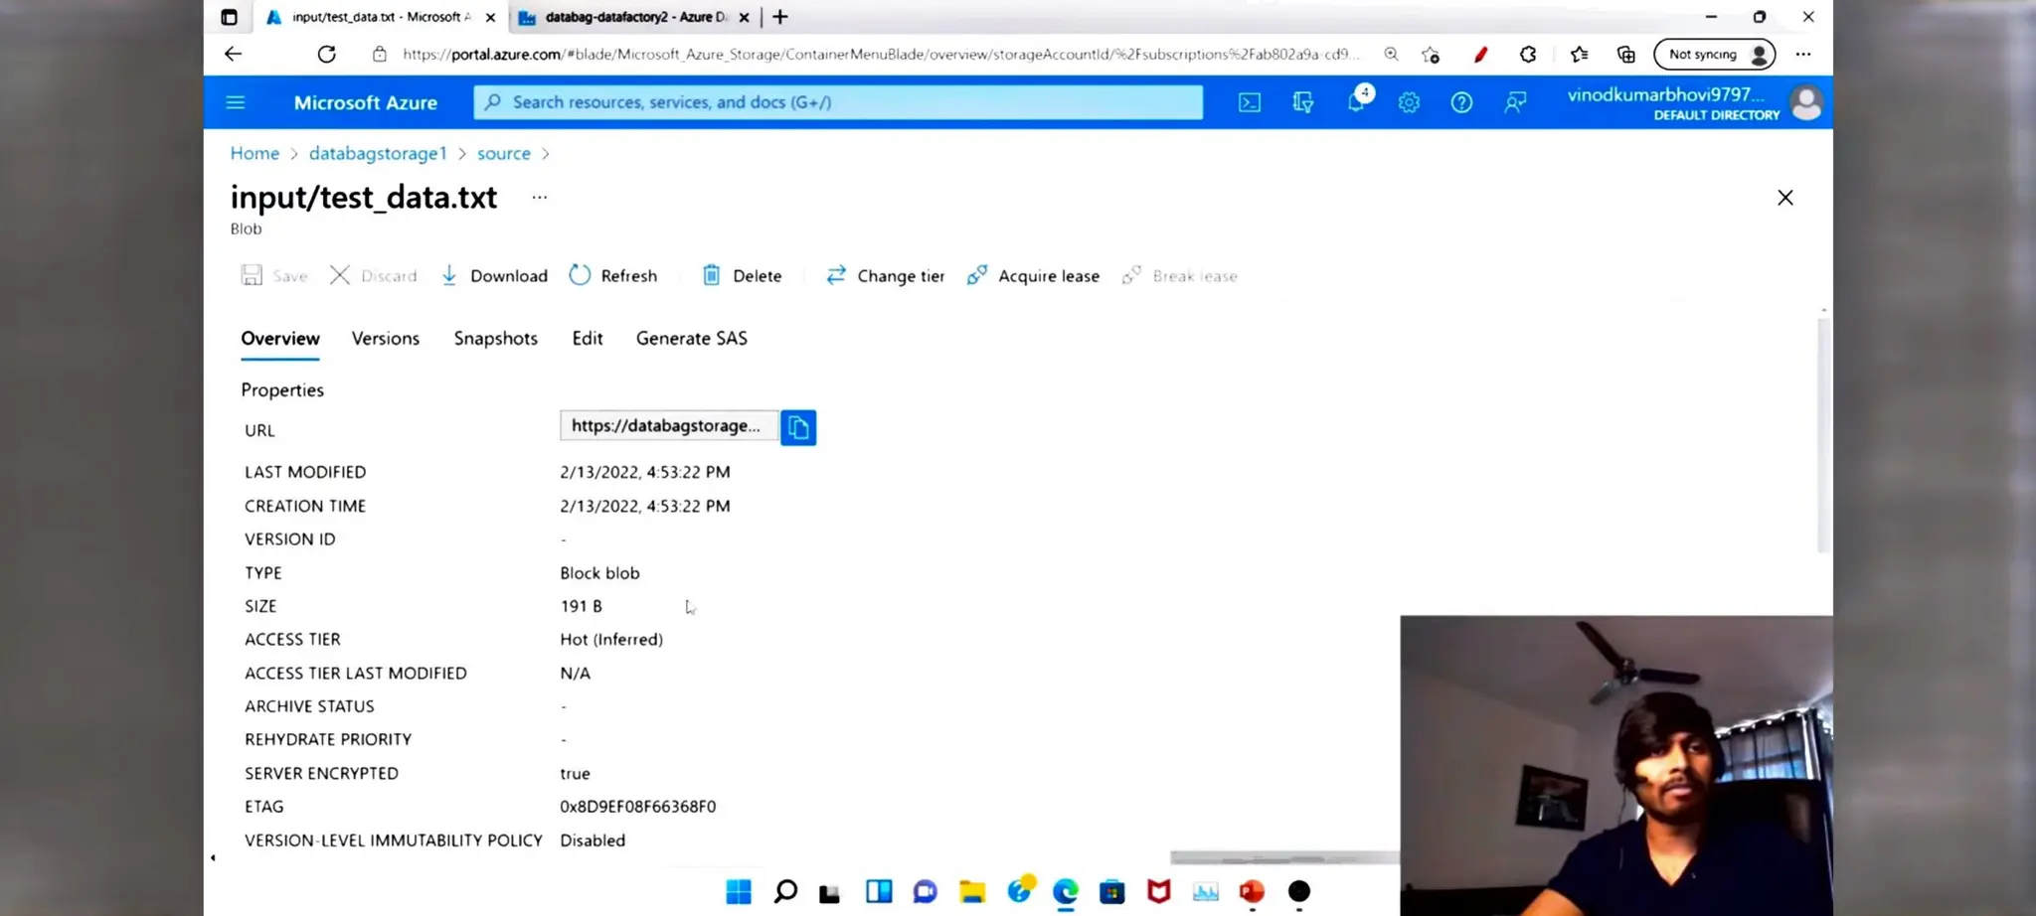Click the Azure account avatar
Screen dimensions: 2036x916
click(x=1806, y=102)
